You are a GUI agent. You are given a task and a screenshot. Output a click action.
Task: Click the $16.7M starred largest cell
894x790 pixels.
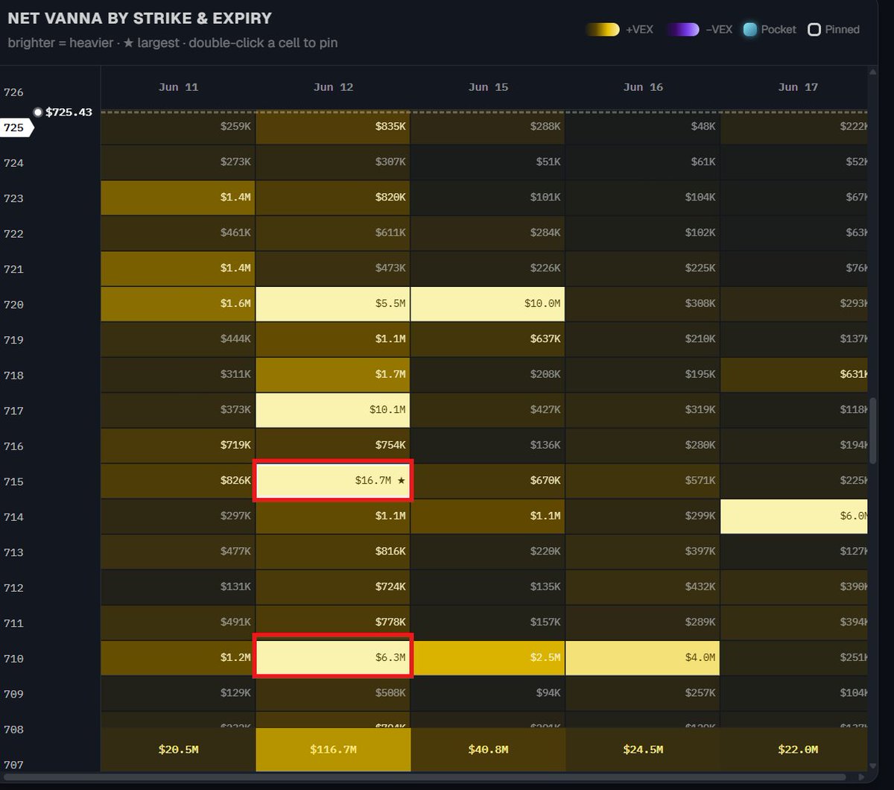coord(333,481)
